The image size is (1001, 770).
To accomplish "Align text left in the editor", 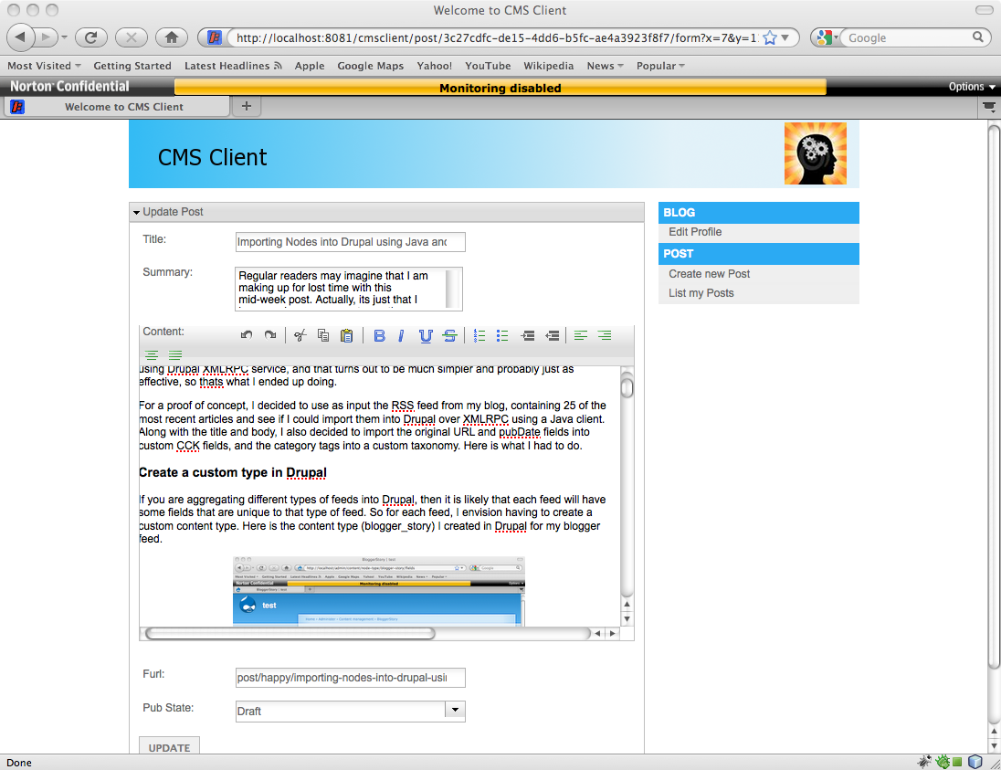I will [581, 336].
